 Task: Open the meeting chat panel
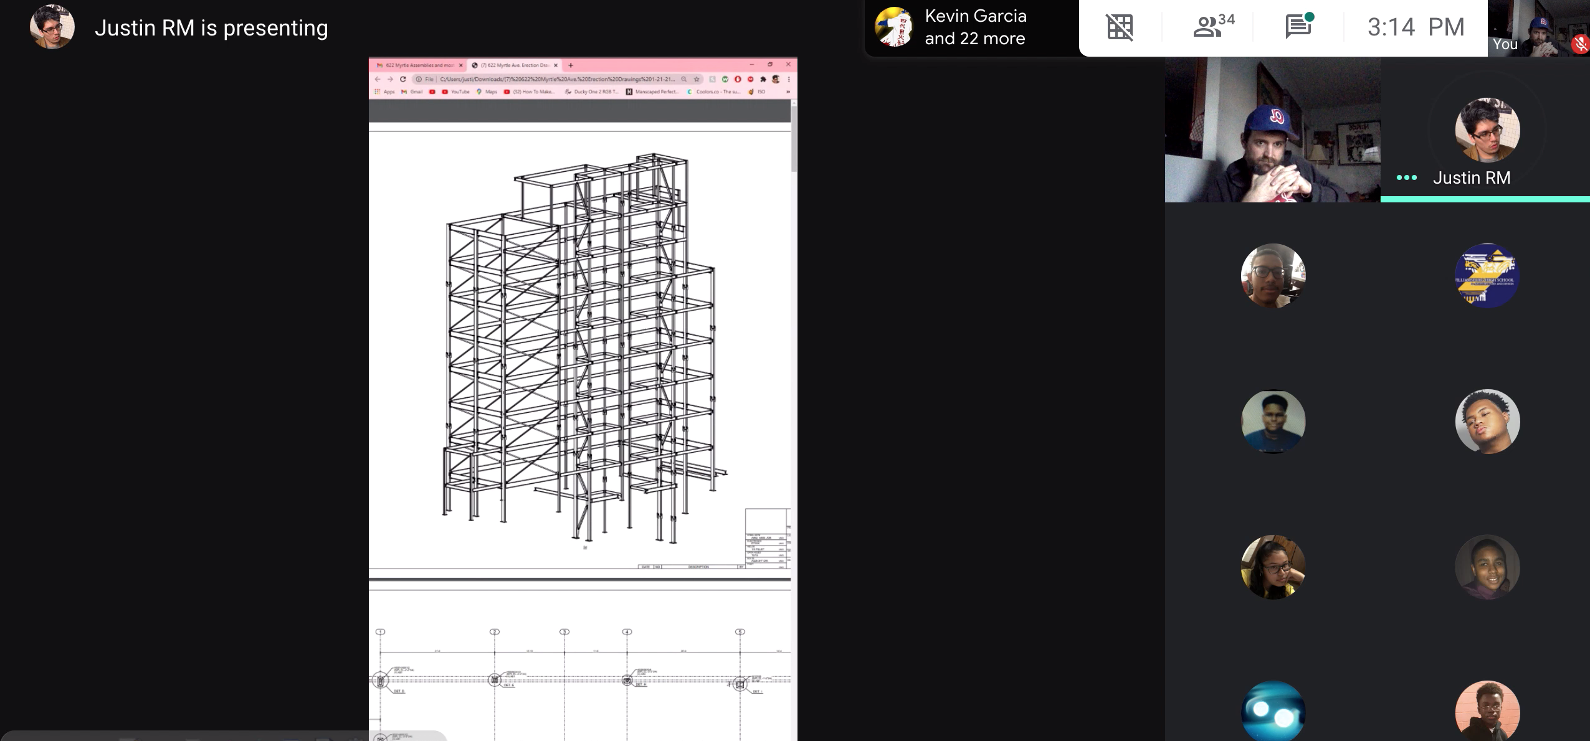[x=1299, y=27]
